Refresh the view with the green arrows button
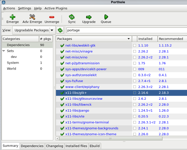This screenshot has width=187, height=150. (x=60, y=30)
